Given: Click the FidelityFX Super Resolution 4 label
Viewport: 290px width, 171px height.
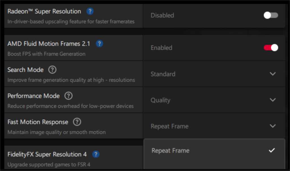Looking at the screenshot, I should click(47, 154).
